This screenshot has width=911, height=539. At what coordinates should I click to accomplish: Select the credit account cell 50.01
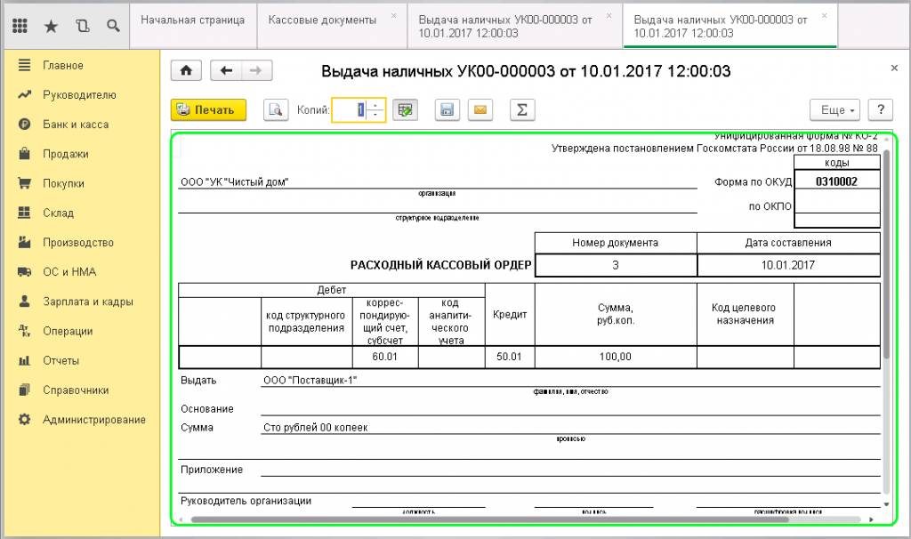click(x=509, y=357)
